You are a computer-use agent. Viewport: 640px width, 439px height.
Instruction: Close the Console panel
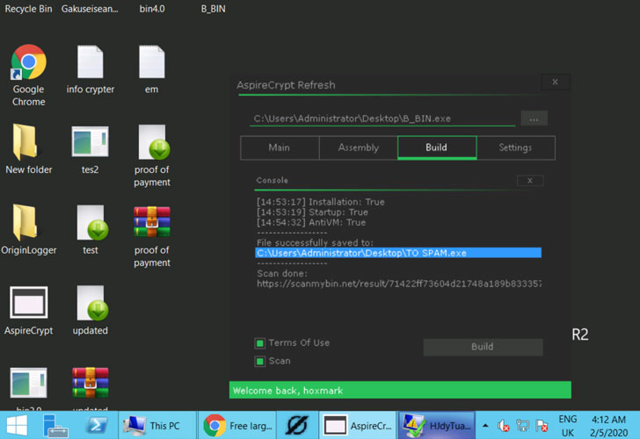click(530, 181)
